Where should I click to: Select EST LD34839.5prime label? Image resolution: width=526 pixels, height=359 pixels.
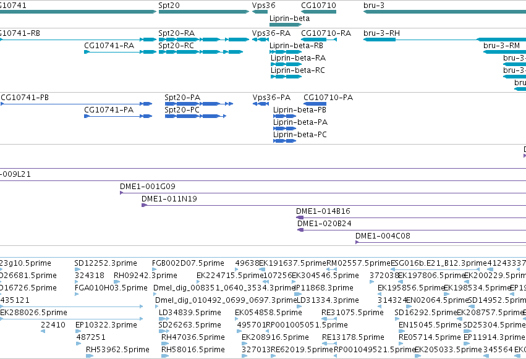190,313
